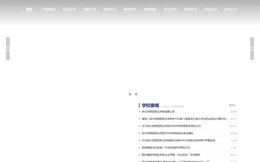This screenshot has height=162, width=260.
Task: Open 喜报 news about 第13届职业规划大赛
Action: [x=185, y=119]
